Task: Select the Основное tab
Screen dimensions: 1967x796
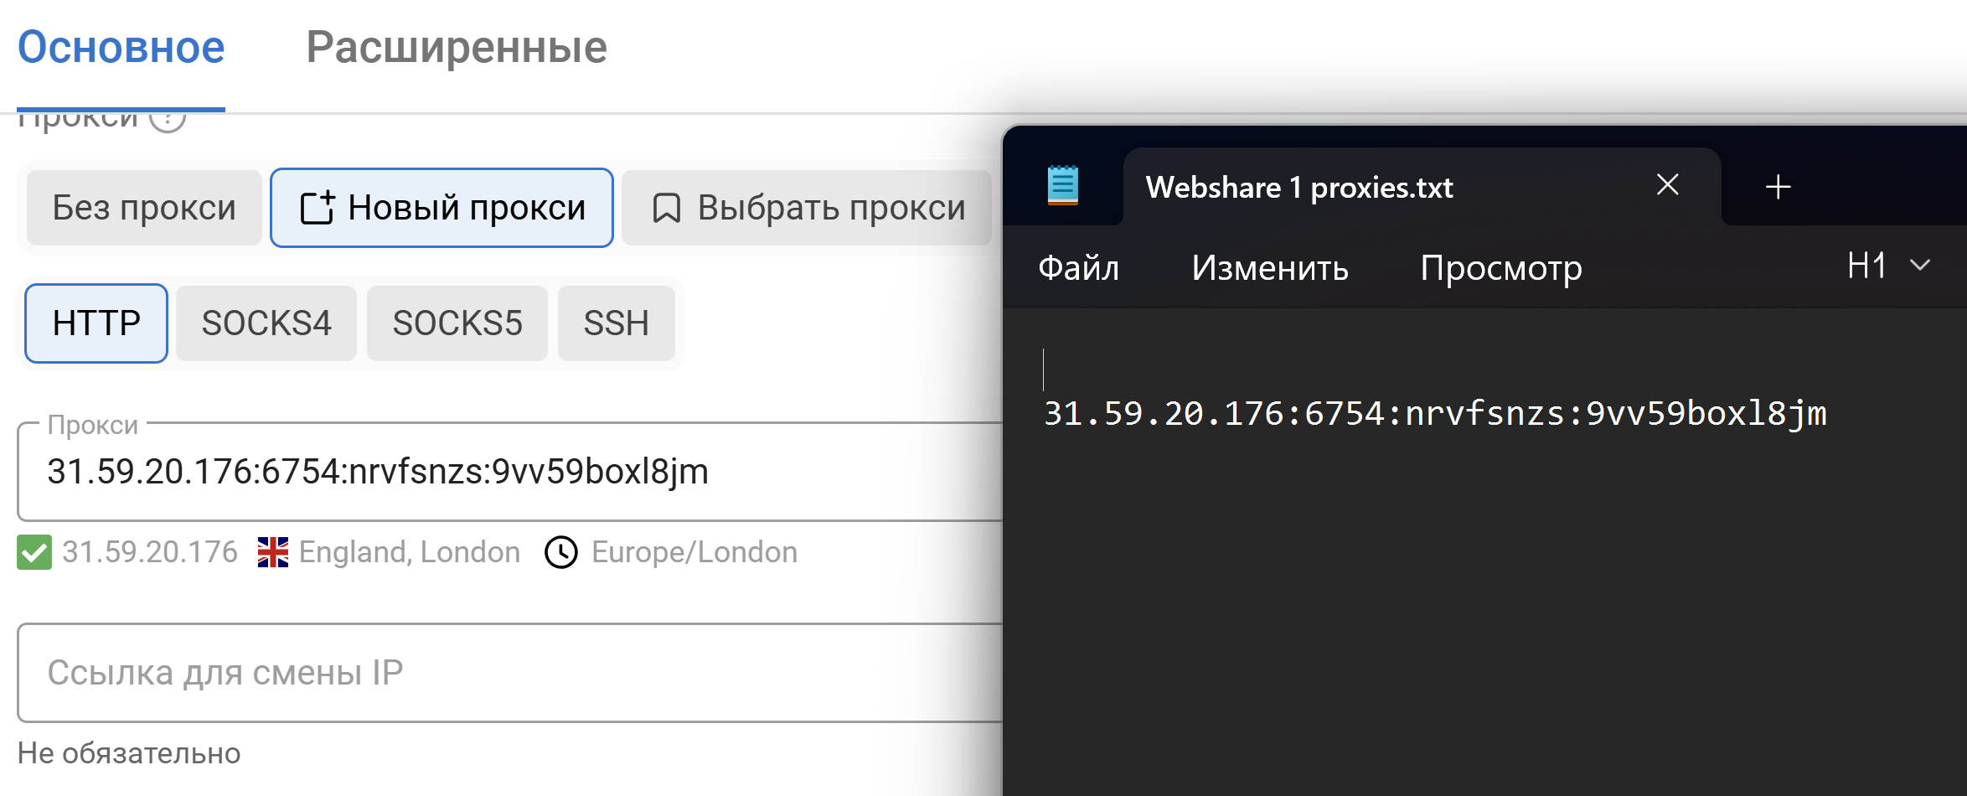Action: click(121, 47)
